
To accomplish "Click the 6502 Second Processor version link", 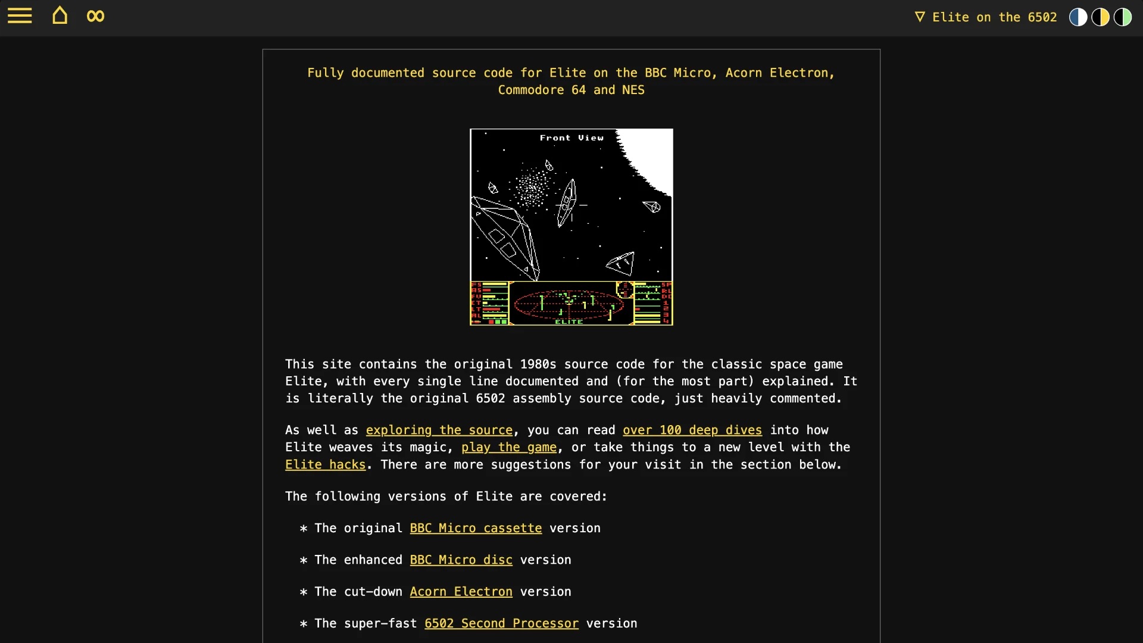I will pyautogui.click(x=502, y=623).
